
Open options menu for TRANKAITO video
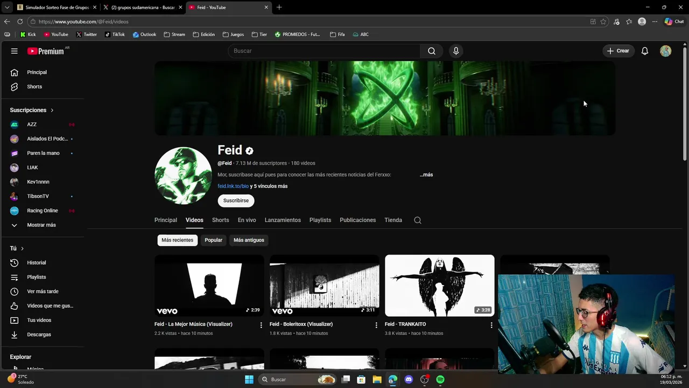pos(491,325)
